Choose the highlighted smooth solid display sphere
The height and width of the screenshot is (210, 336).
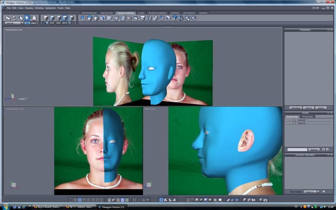pos(206,200)
